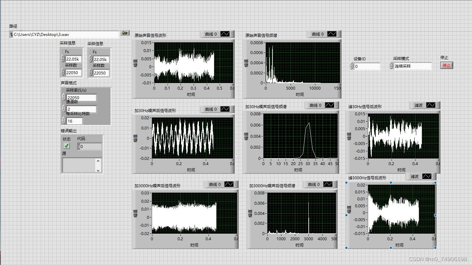The width and height of the screenshot is (472, 265).
Task: Click the 路径 file path input field
Action: 66,34
